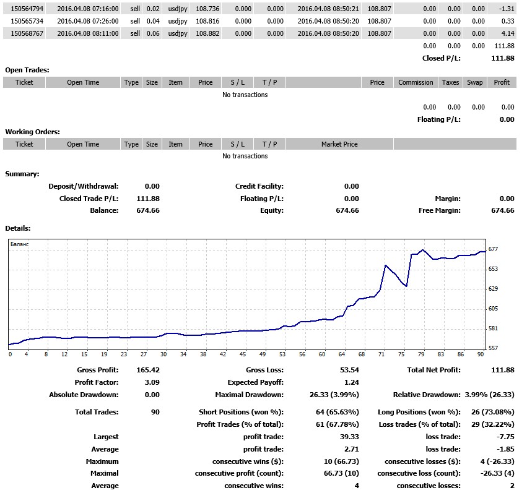Click Open Time header in Working Orders

[x=83, y=144]
